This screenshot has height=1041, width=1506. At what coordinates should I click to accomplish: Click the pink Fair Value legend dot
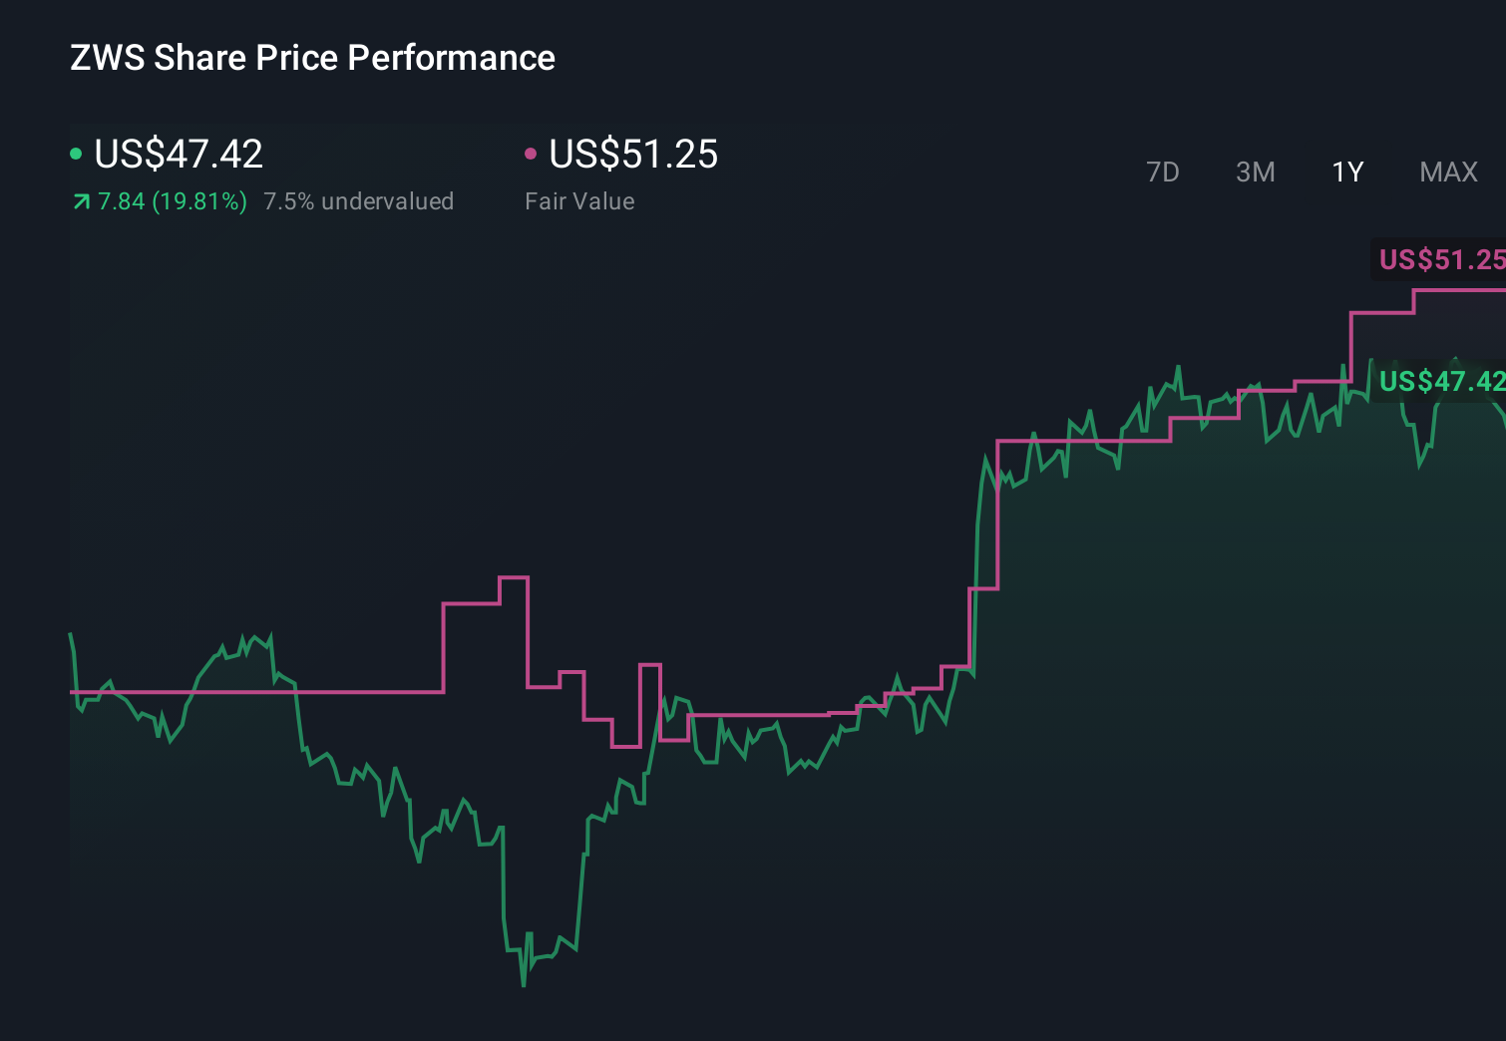click(x=531, y=153)
